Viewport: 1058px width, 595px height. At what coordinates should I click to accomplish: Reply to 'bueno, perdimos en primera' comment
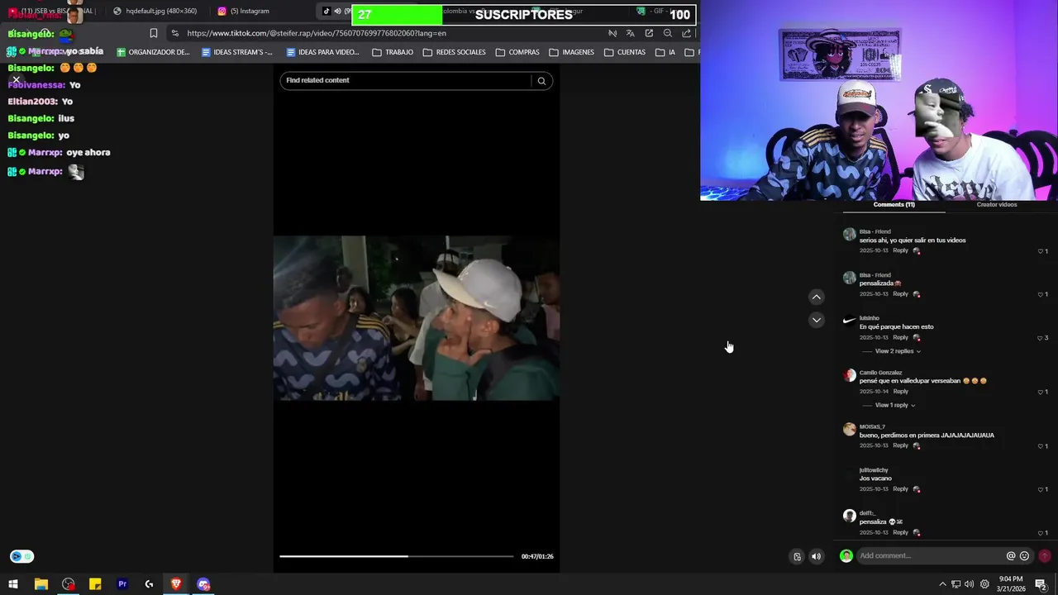pos(900,445)
